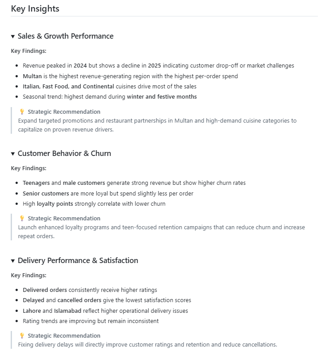The height and width of the screenshot is (351, 325).
Task: Click the bold word Multan in findings
Action: coord(32,76)
